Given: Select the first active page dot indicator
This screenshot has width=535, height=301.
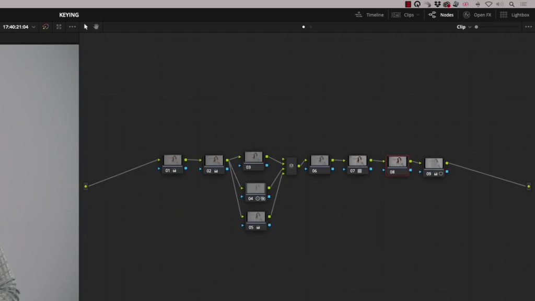Looking at the screenshot, I should coord(304,27).
